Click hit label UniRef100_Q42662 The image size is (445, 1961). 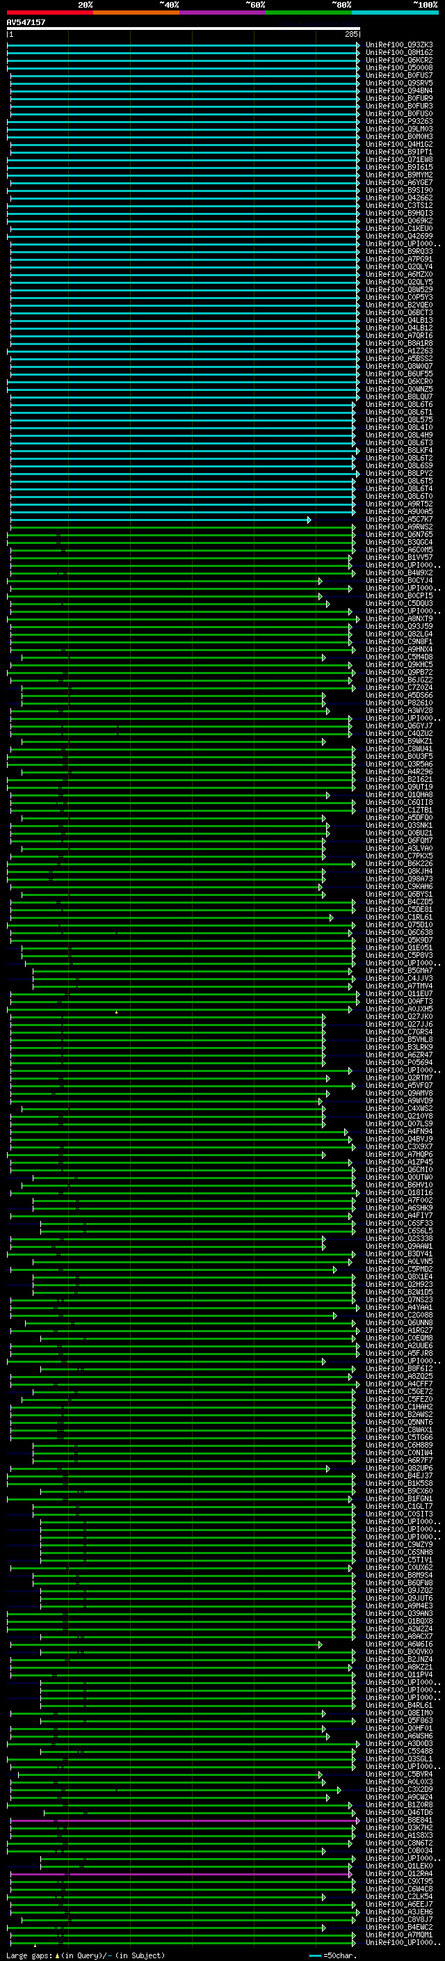(x=399, y=198)
